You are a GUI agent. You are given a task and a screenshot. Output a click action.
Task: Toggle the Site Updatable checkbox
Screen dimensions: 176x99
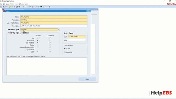tap(50, 38)
